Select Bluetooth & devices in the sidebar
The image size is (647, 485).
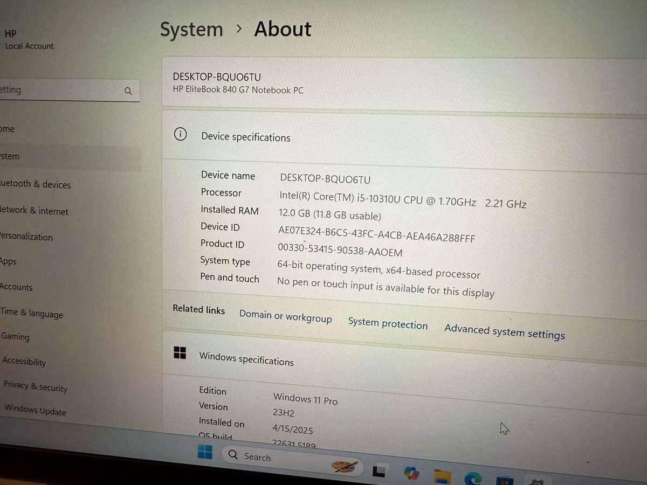(x=35, y=184)
